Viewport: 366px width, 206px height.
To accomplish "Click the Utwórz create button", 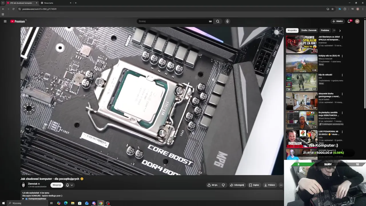I will click(337, 21).
